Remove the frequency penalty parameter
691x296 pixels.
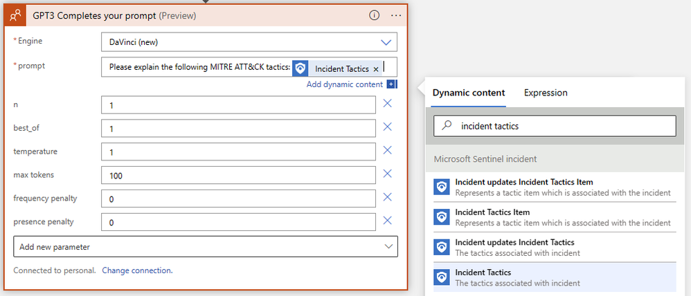coord(388,198)
